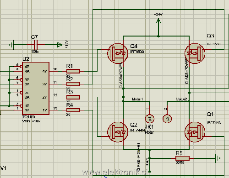Select motor connector JK1 pin 1 circle
This screenshot has width=229, height=178.
(x=150, y=119)
